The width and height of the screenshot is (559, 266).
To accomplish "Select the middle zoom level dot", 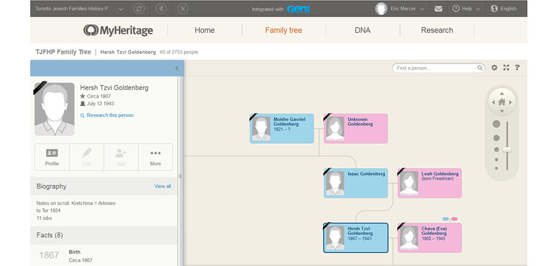I will click(496, 149).
